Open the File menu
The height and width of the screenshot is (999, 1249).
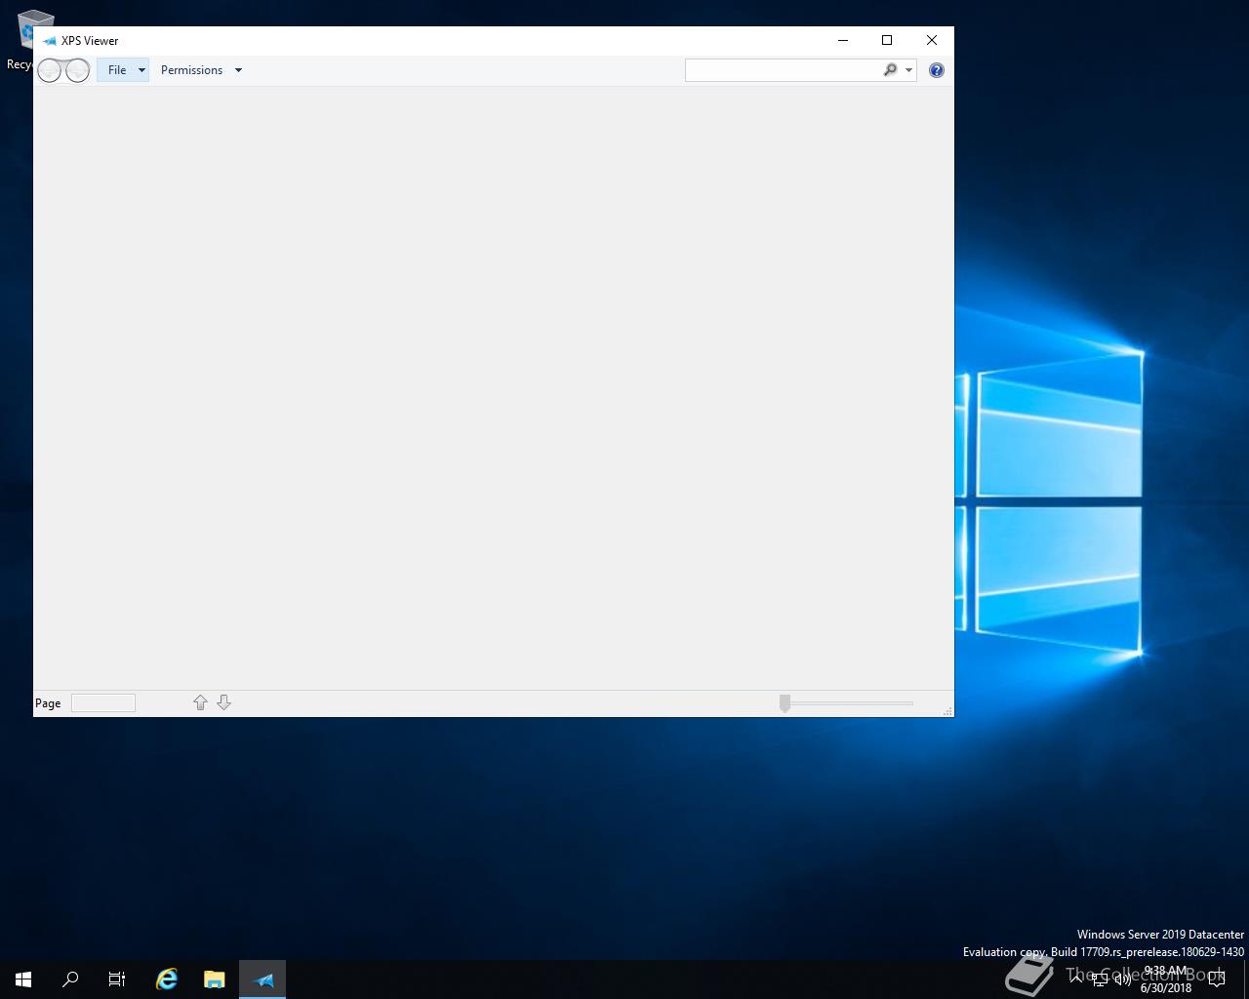(123, 70)
